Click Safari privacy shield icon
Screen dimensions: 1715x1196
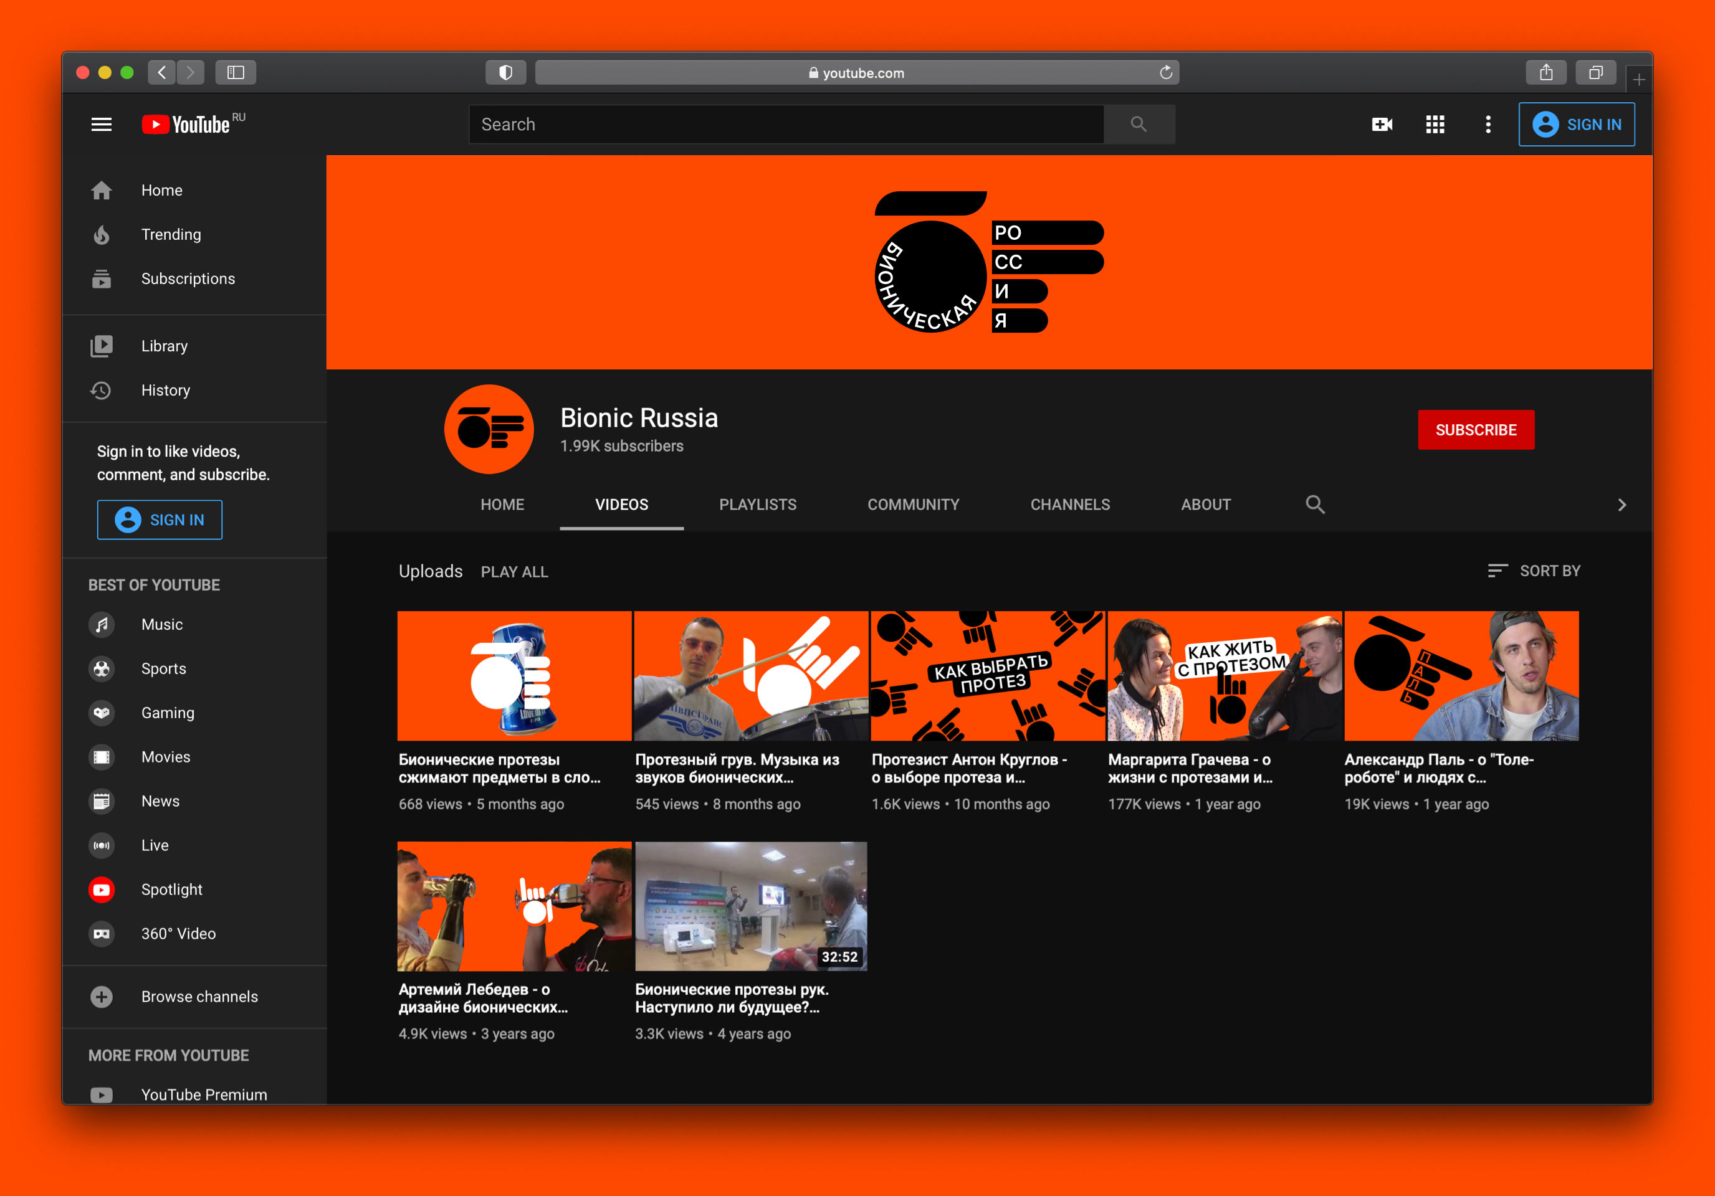(x=505, y=72)
